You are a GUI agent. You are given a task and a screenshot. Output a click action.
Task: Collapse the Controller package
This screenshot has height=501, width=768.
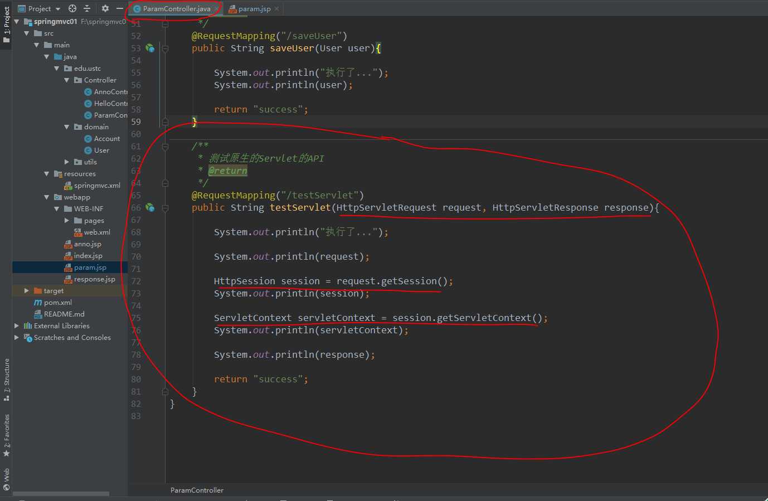[x=67, y=80]
